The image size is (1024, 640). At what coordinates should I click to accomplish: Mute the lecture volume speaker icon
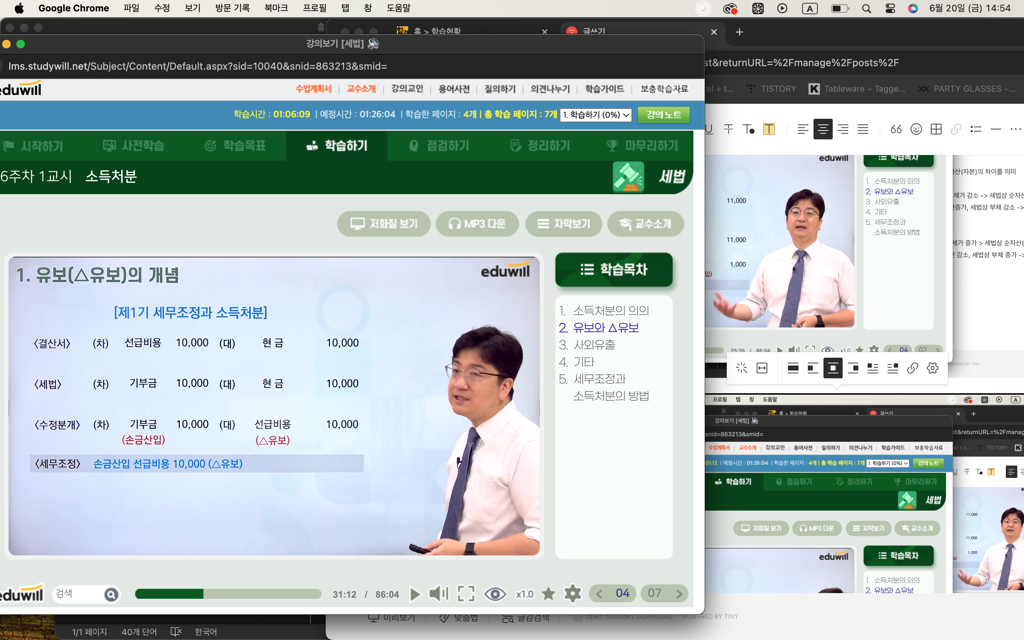pos(438,594)
